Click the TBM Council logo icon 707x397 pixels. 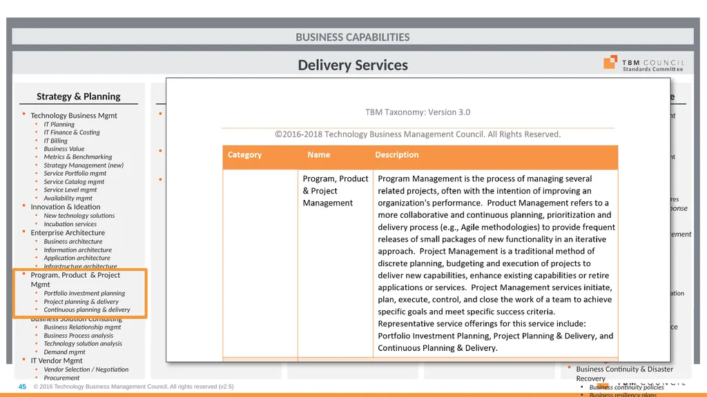click(610, 62)
